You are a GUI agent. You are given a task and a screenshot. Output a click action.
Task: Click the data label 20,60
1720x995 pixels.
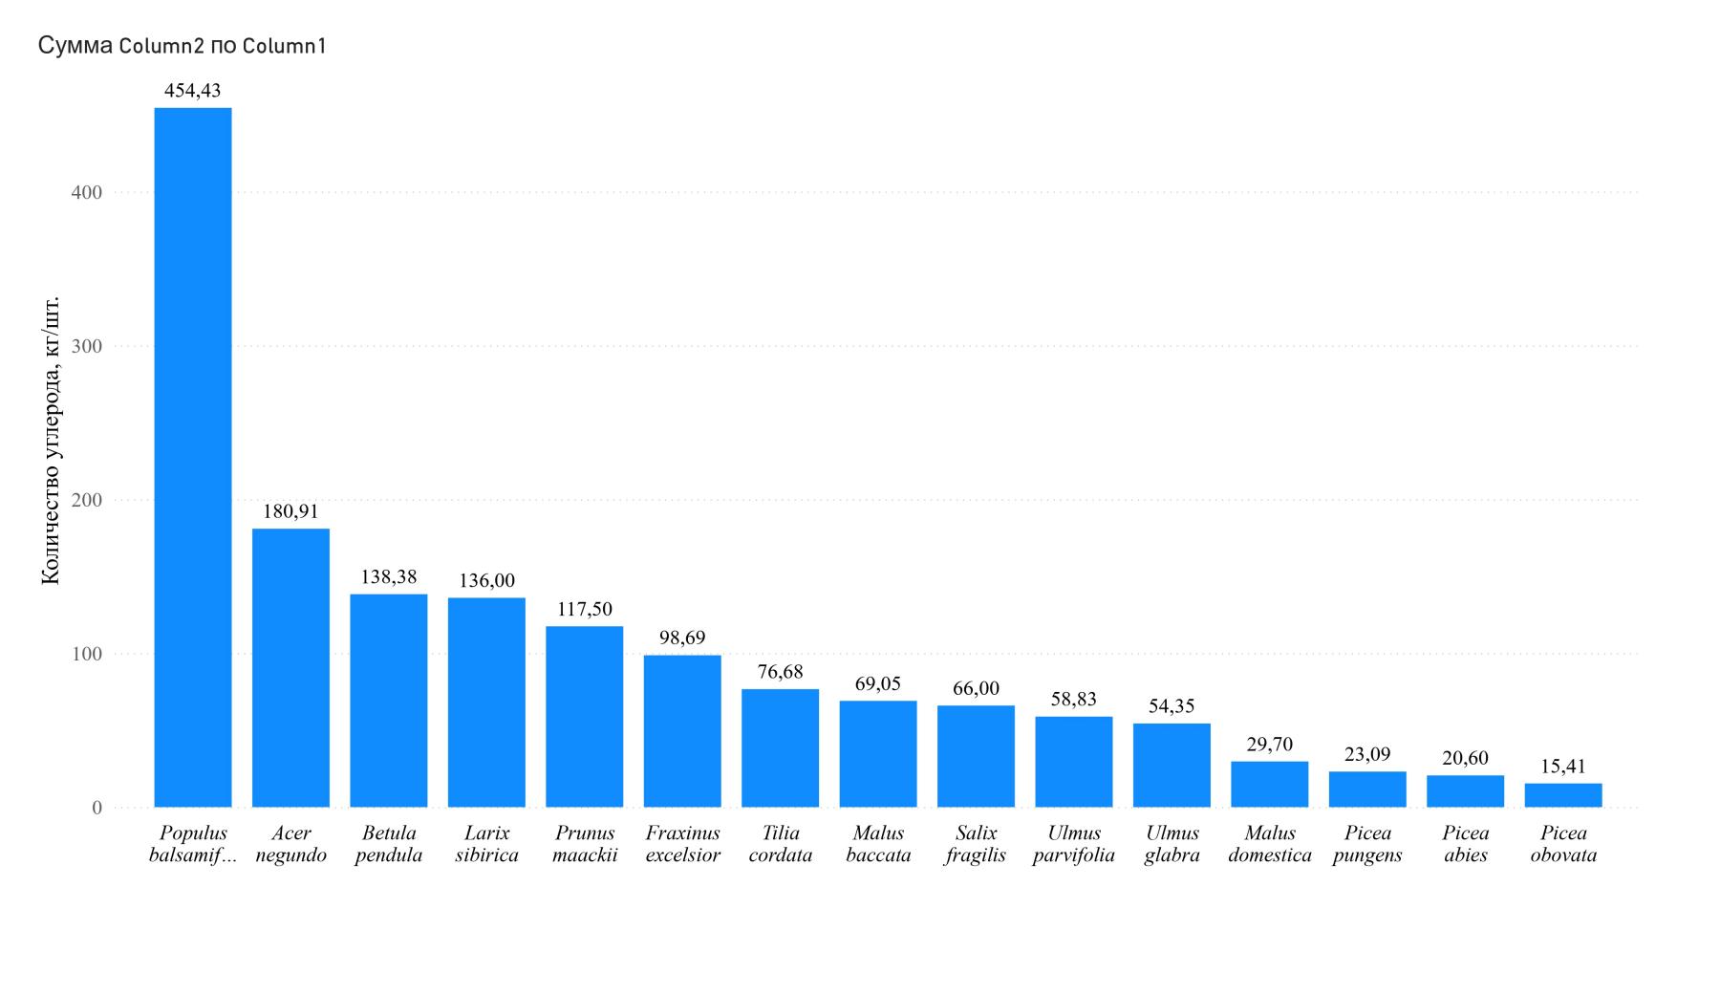(1466, 758)
